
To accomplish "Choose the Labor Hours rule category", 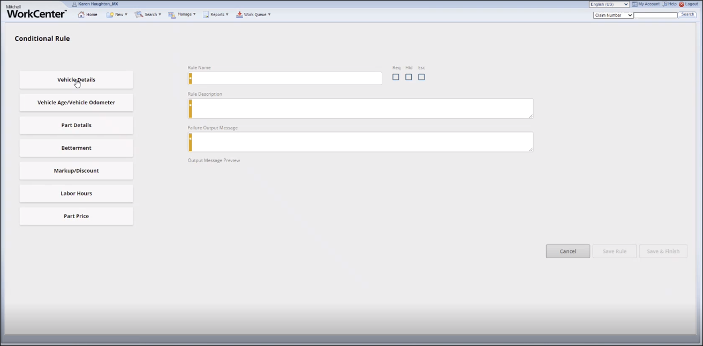I will pos(76,194).
